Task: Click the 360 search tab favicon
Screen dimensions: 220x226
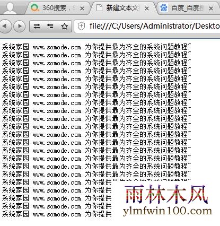Action: click(34, 7)
